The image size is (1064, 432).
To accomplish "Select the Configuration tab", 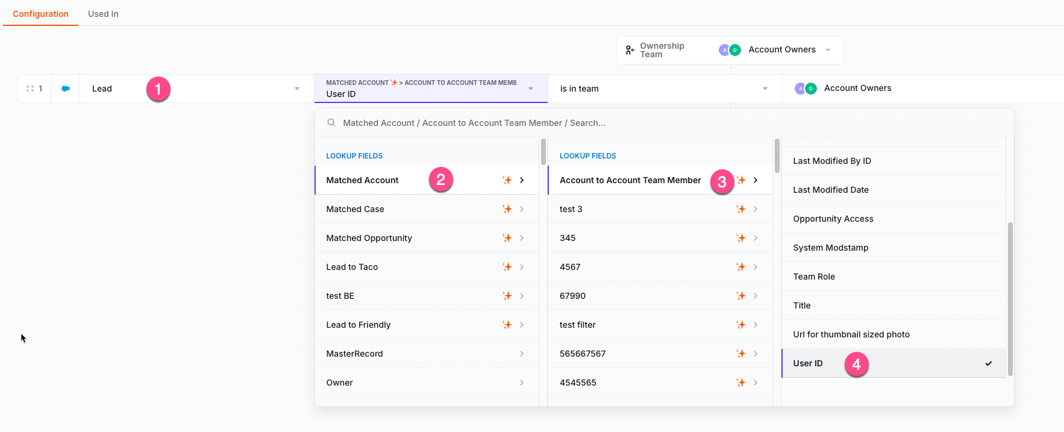I will pyautogui.click(x=40, y=14).
